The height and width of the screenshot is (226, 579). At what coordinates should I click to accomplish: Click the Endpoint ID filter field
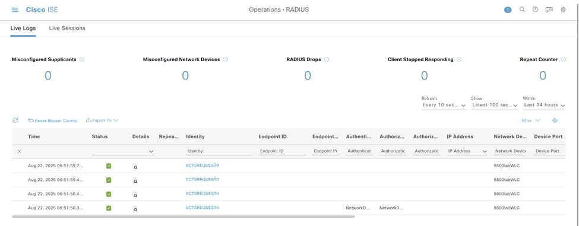tap(281, 151)
